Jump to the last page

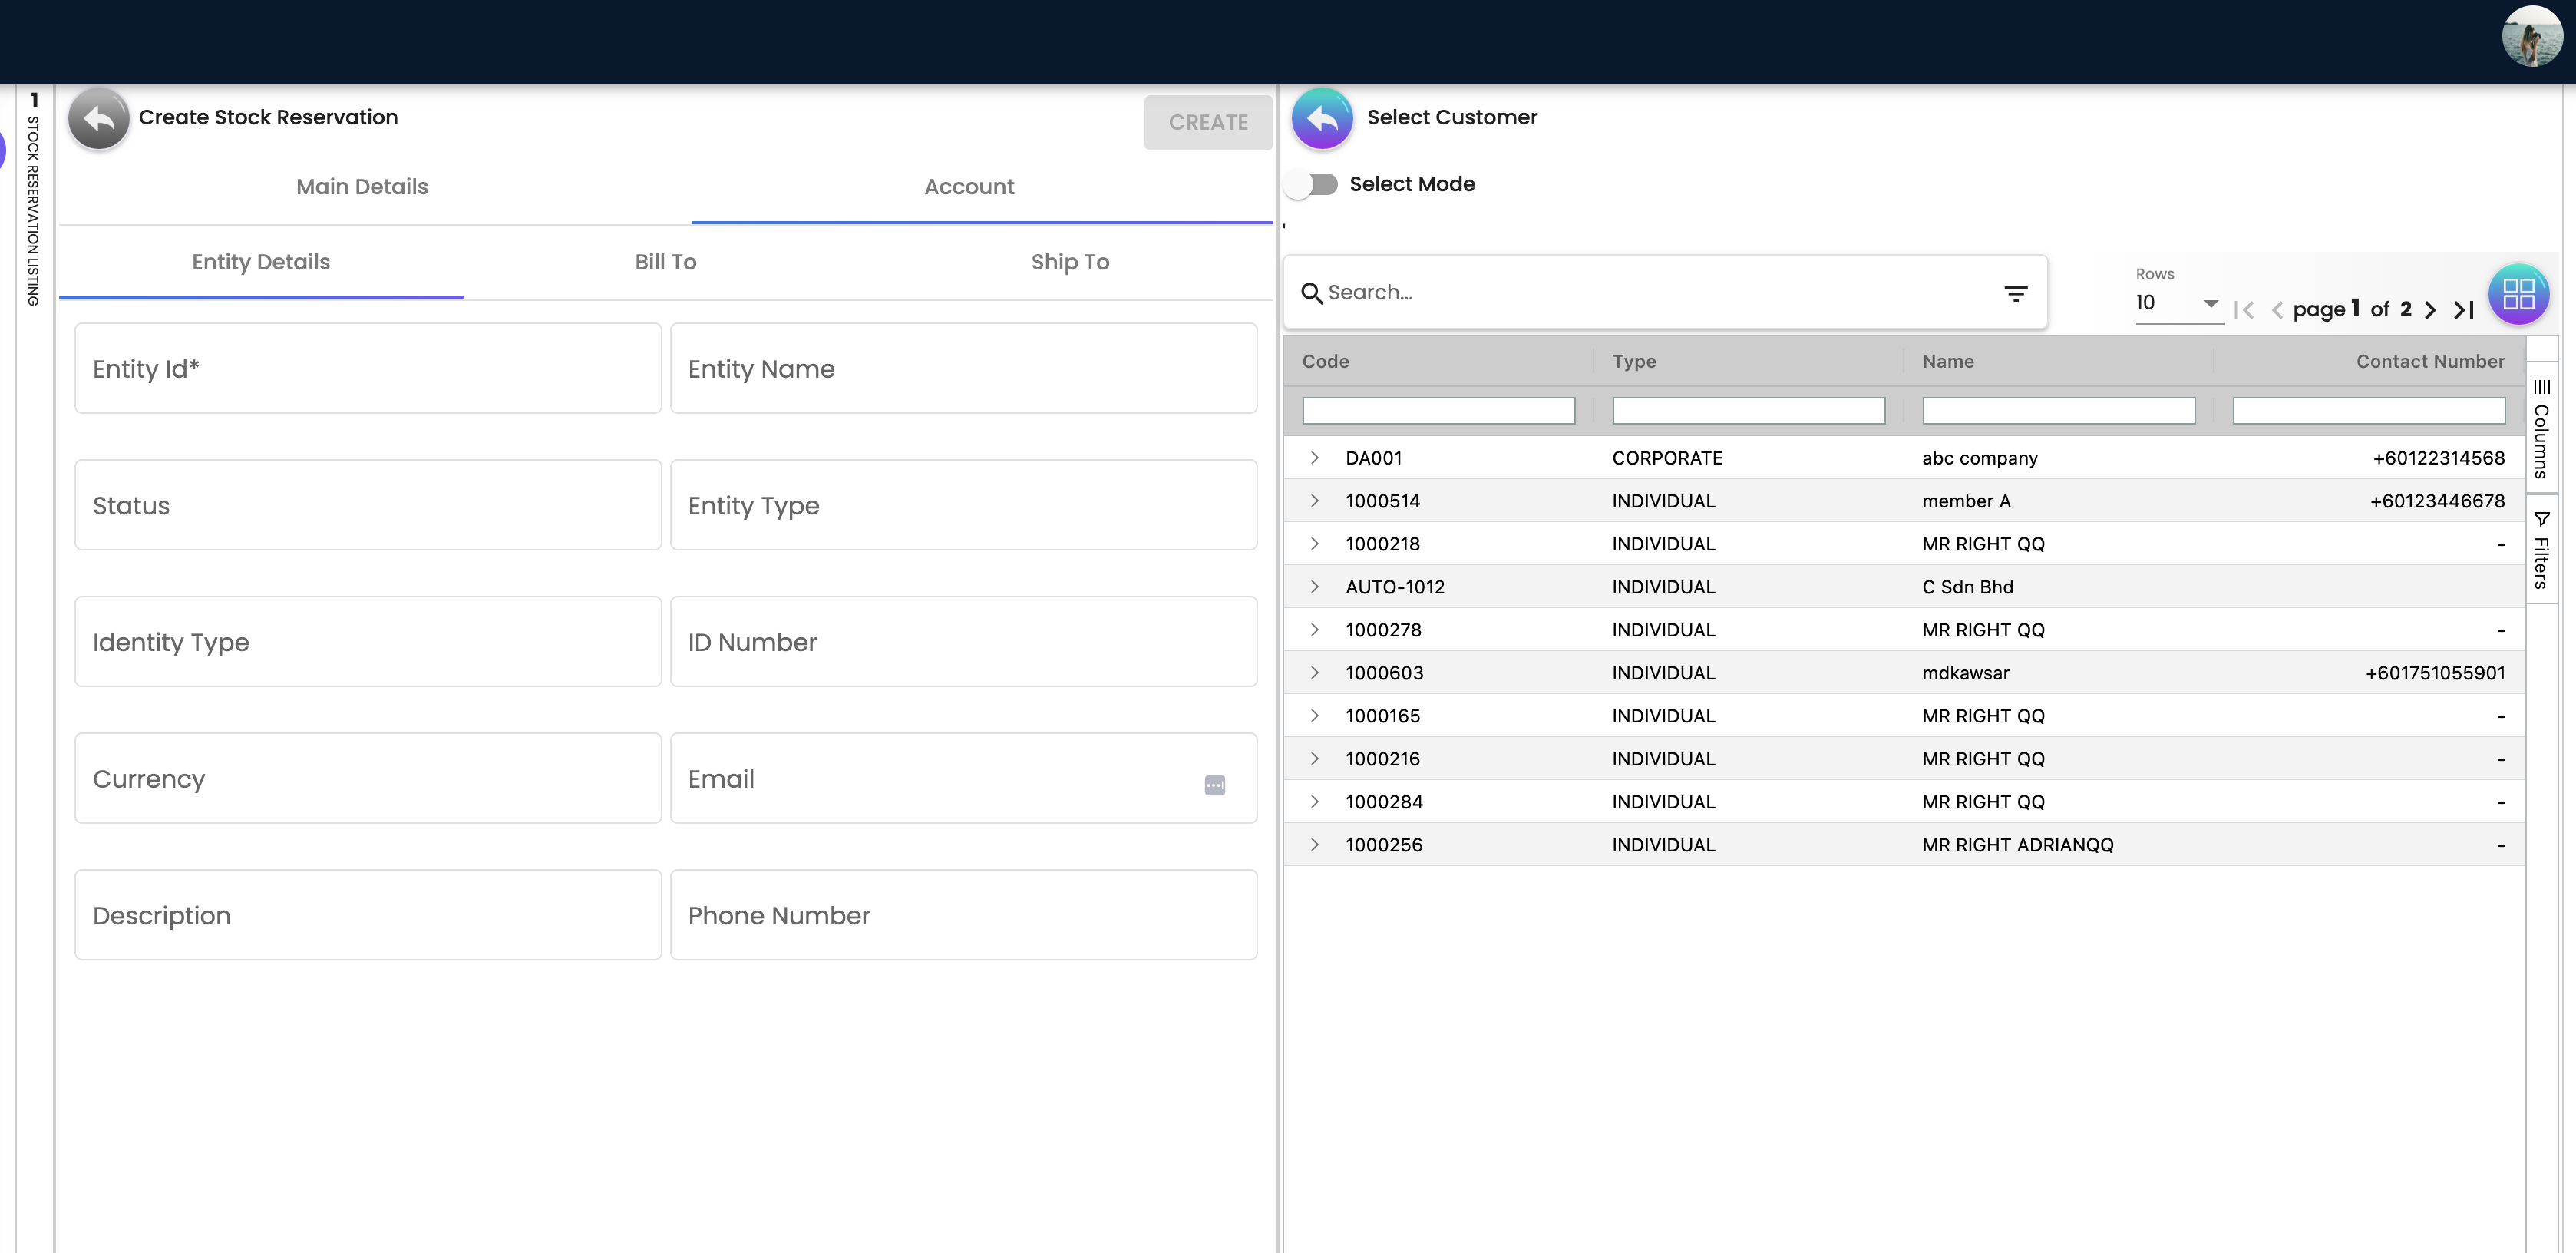2464,310
